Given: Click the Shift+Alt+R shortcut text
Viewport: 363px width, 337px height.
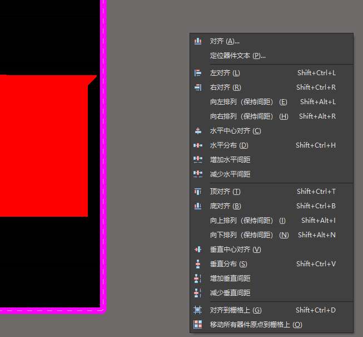Looking at the screenshot, I should coord(317,116).
